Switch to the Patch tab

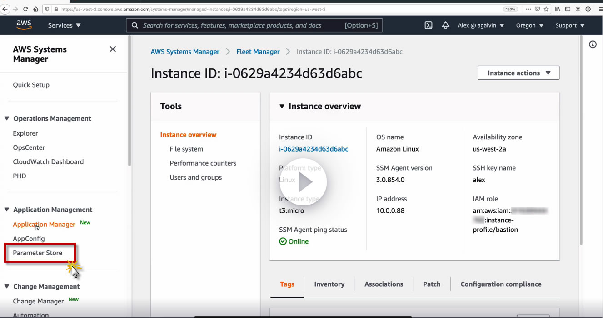point(431,284)
